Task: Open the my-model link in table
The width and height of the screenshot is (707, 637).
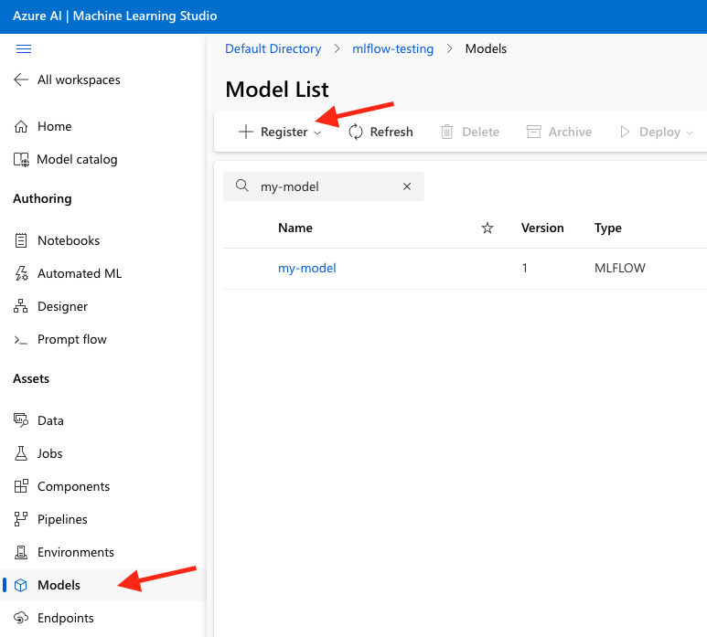Action: click(307, 268)
